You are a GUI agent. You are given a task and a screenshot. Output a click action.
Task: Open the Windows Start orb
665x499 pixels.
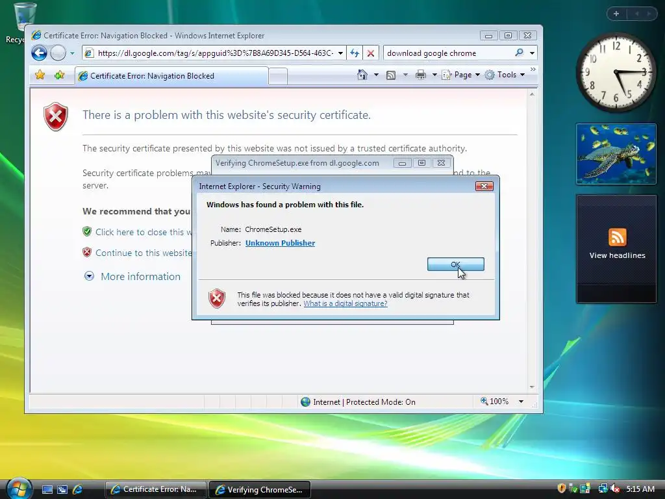coord(19,489)
